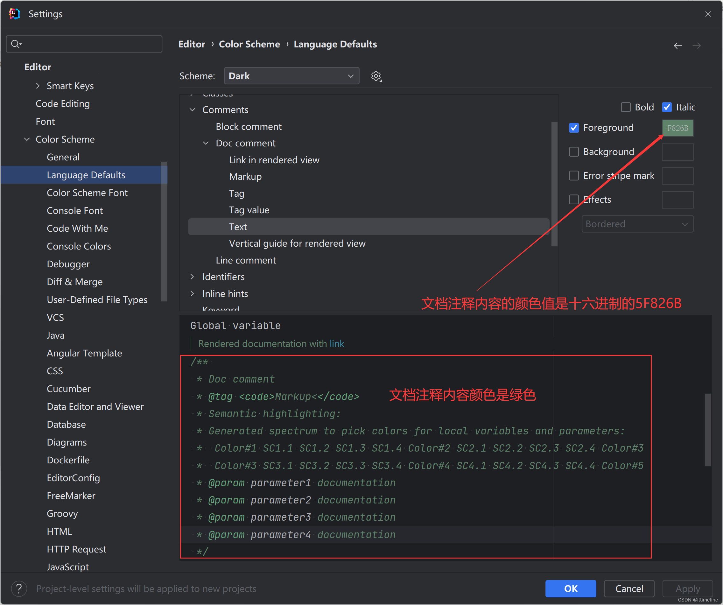Select HTTP Request color settings

pyautogui.click(x=76, y=549)
